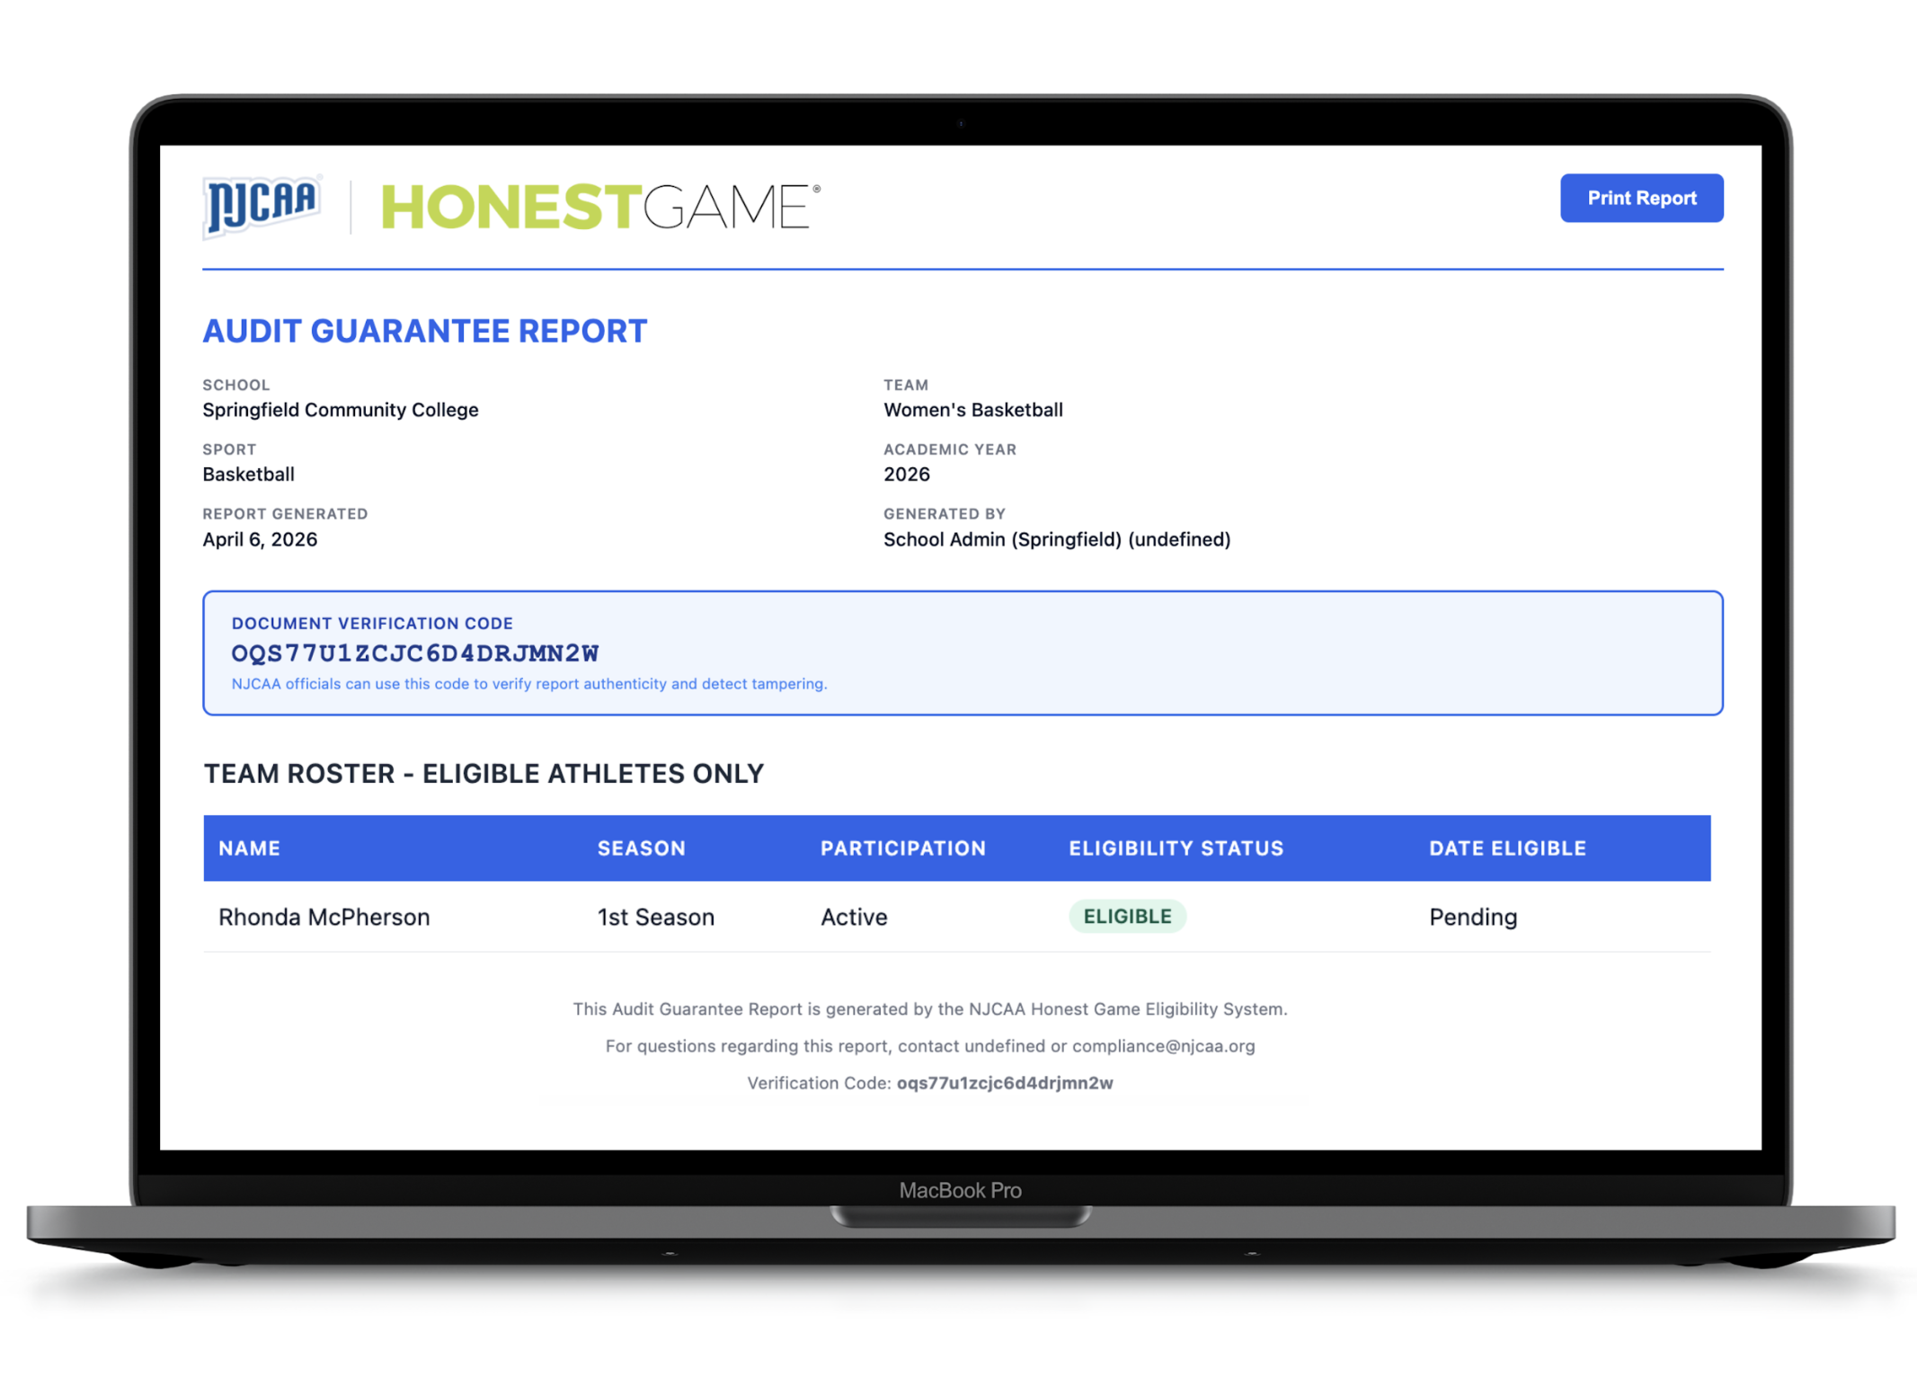Screen dimensions: 1917x1377
Task: Click the School Admin generated-by value
Action: click(x=1056, y=539)
